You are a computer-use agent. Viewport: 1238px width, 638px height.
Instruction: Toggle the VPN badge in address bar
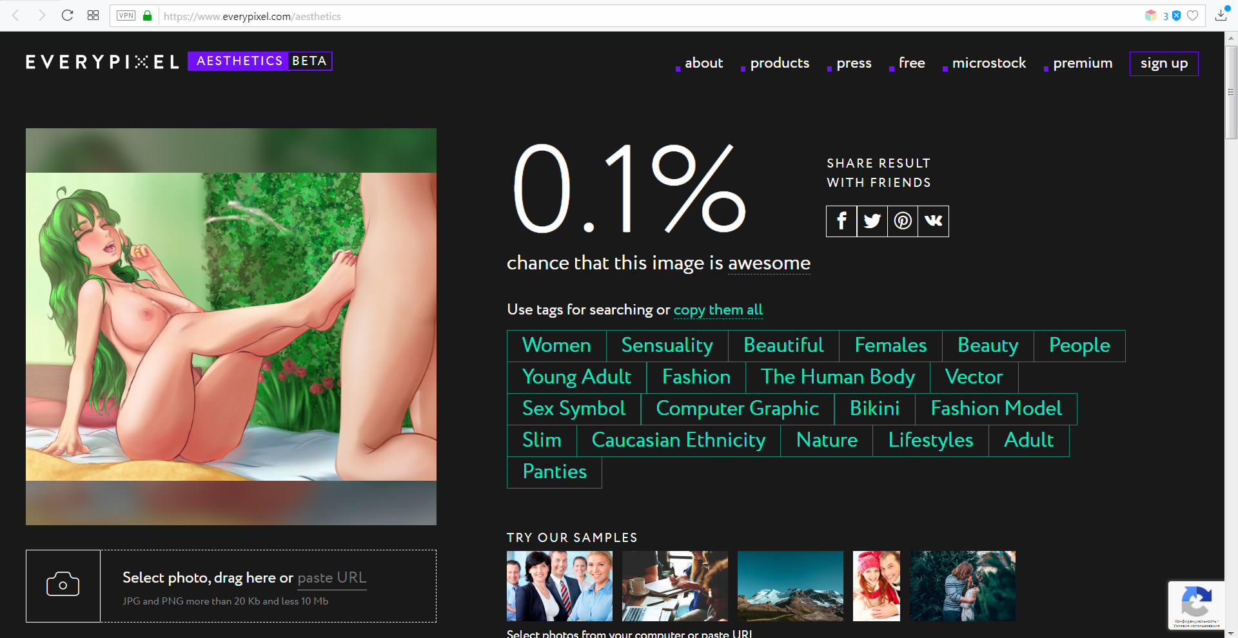(x=126, y=15)
